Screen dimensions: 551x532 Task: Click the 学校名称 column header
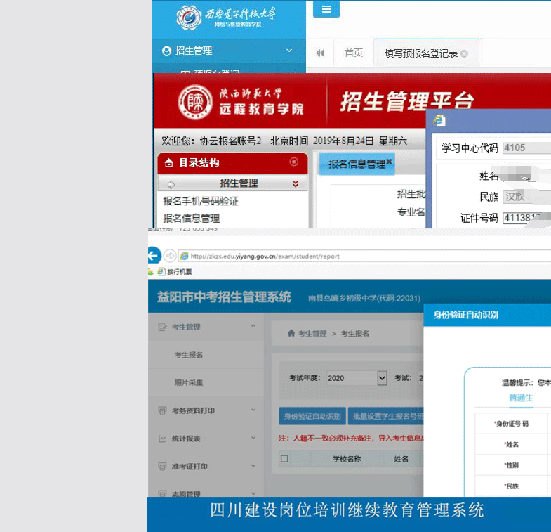pos(347,459)
